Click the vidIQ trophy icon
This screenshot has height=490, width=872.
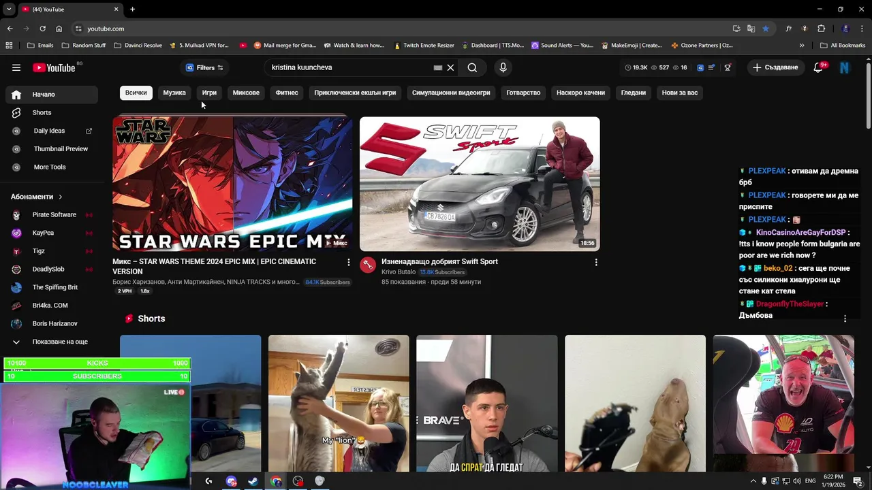[x=728, y=67]
